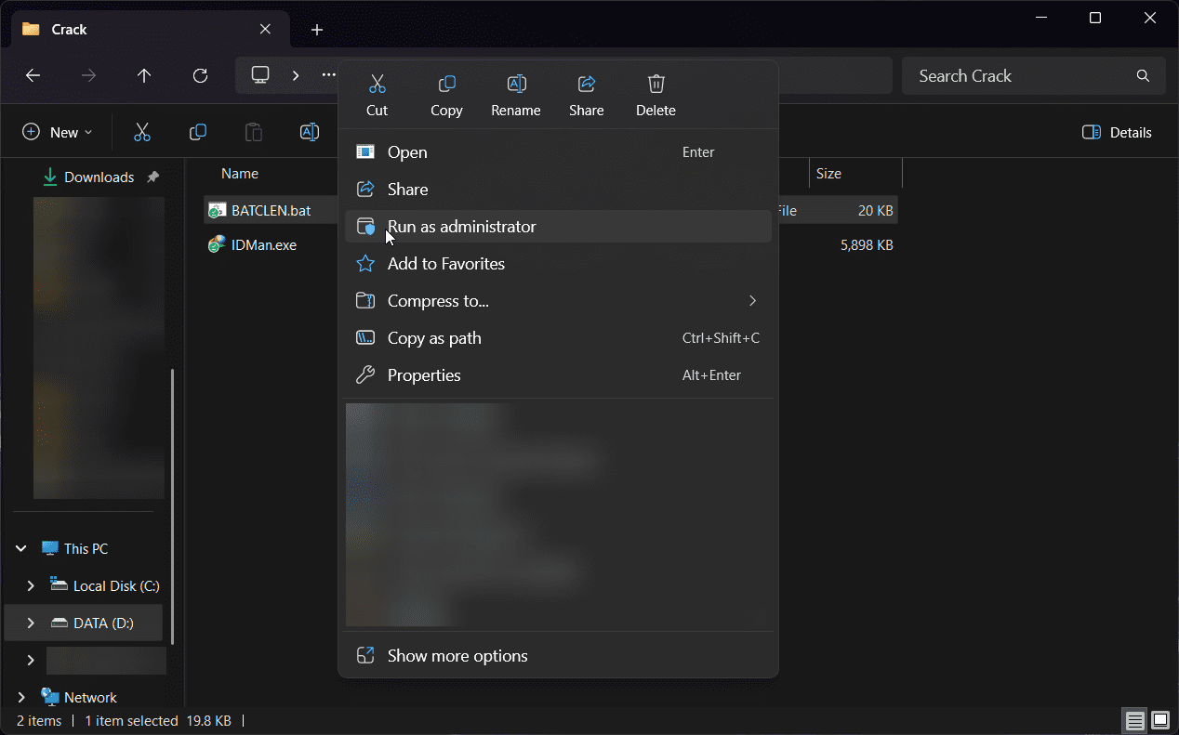Screen dimensions: 1179x735
Task: Expand Compress to submenu arrow
Action: coord(752,301)
